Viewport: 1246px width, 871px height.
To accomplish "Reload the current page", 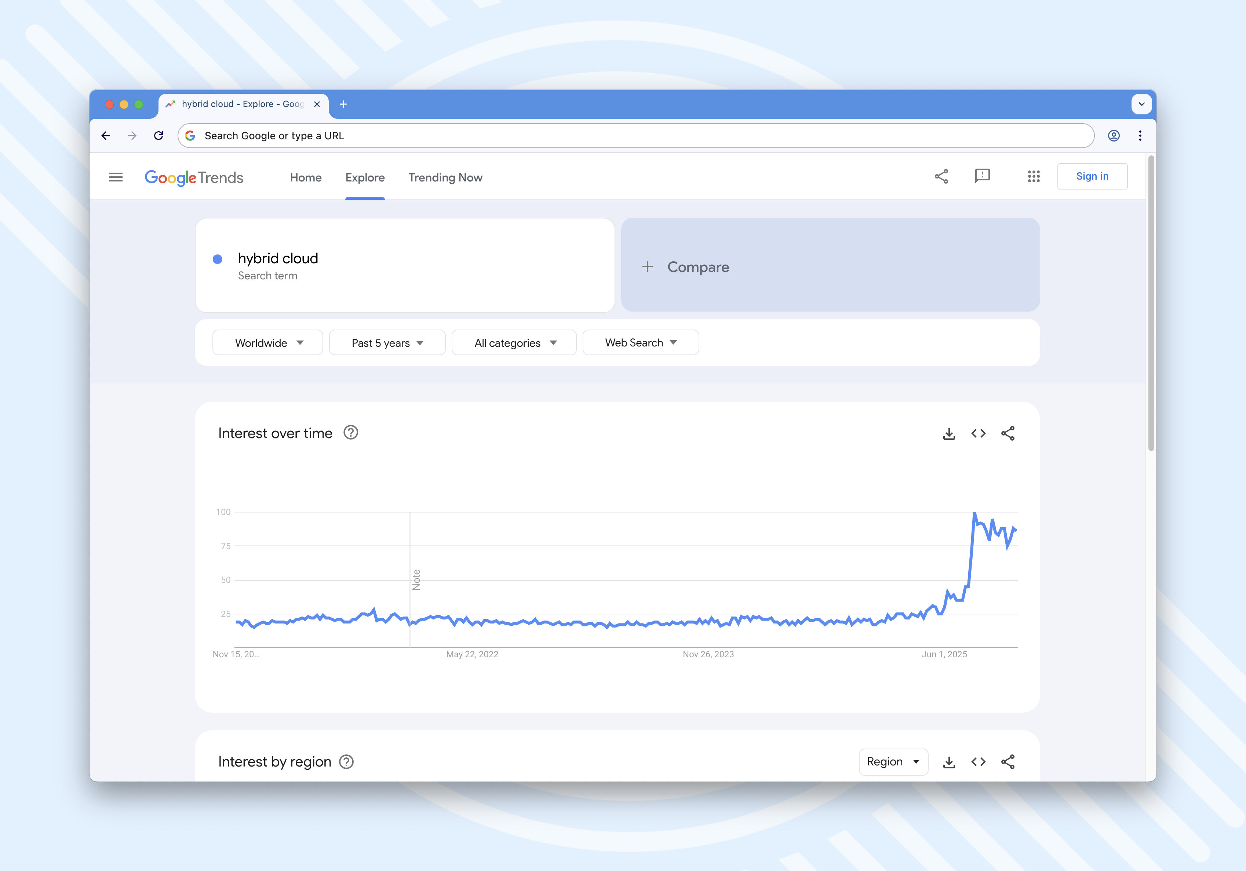I will (x=159, y=136).
